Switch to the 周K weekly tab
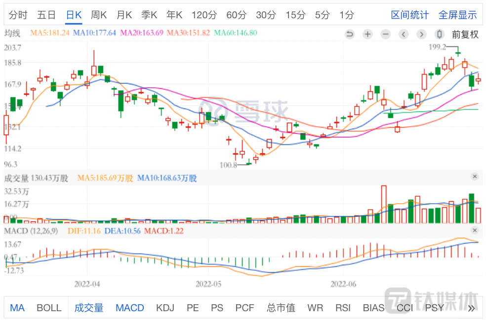Viewport: 487px width, 323px height. pos(99,15)
